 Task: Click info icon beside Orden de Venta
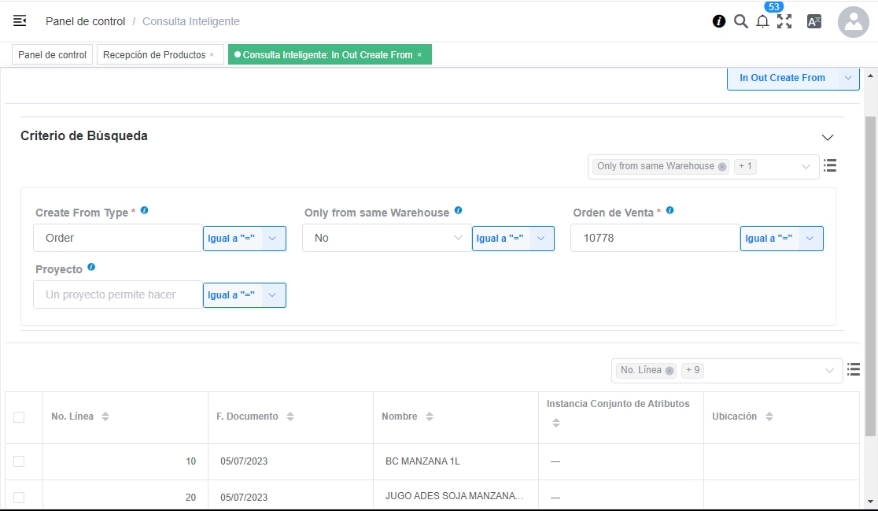point(670,211)
